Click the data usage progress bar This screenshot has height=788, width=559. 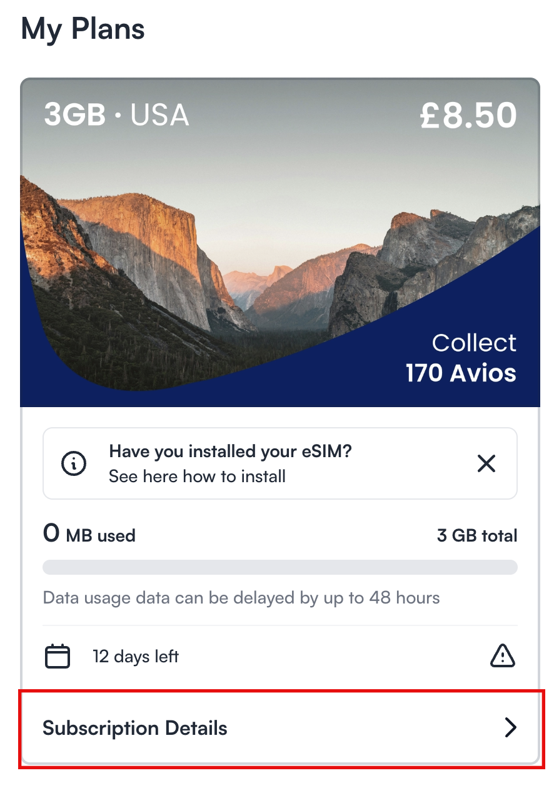279,567
